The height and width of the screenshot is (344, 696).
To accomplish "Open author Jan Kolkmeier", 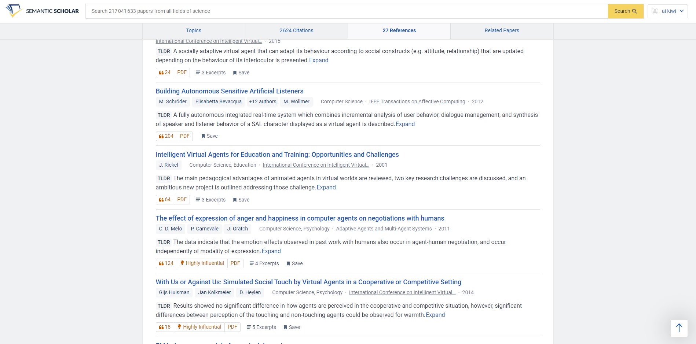I will tap(215, 292).
